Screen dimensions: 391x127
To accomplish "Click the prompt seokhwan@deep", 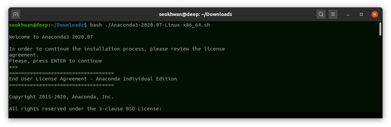I will [x=29, y=25].
